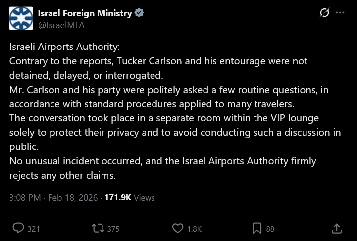Image resolution: width=357 pixels, height=241 pixels.
Task: Click the 88 bookmarks count
Action: click(270, 229)
